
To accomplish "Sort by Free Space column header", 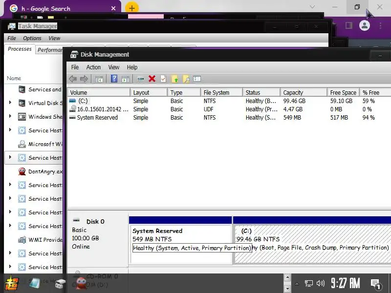I will click(x=343, y=92).
